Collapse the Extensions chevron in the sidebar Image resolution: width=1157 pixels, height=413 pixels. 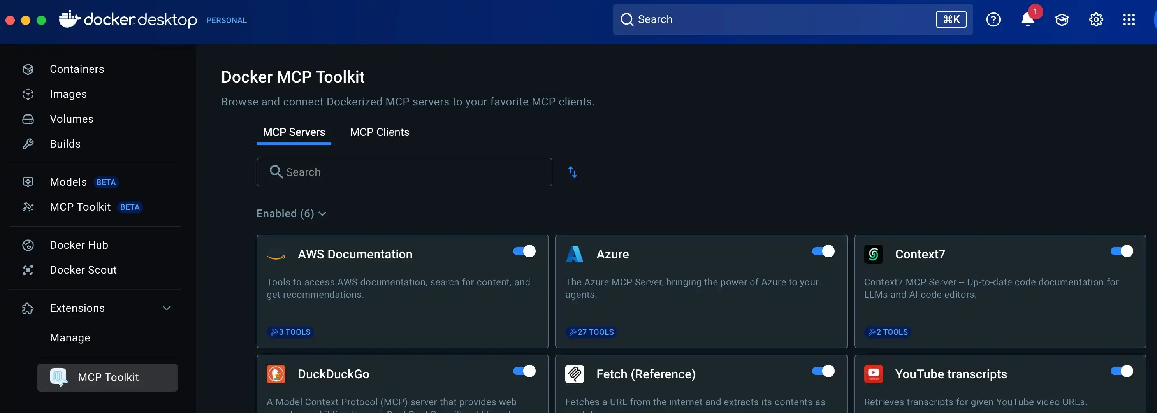pos(167,308)
